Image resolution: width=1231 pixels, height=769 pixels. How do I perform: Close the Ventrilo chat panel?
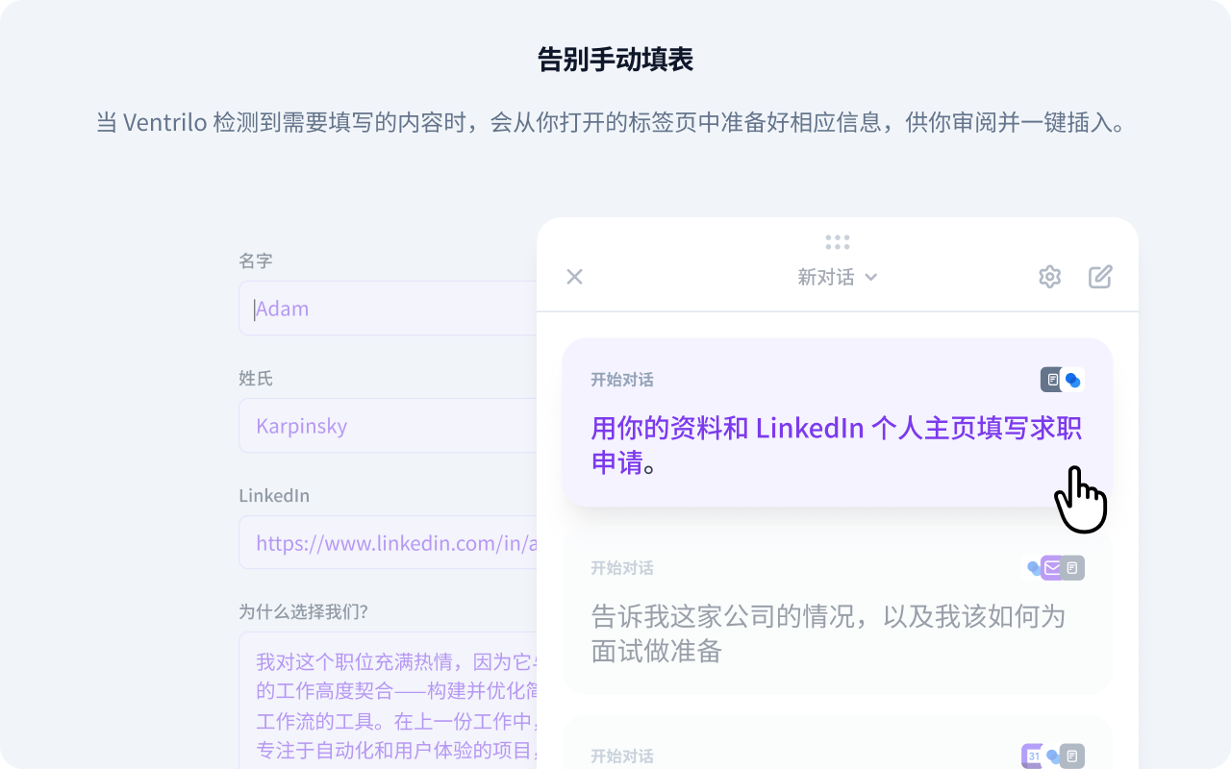574,277
